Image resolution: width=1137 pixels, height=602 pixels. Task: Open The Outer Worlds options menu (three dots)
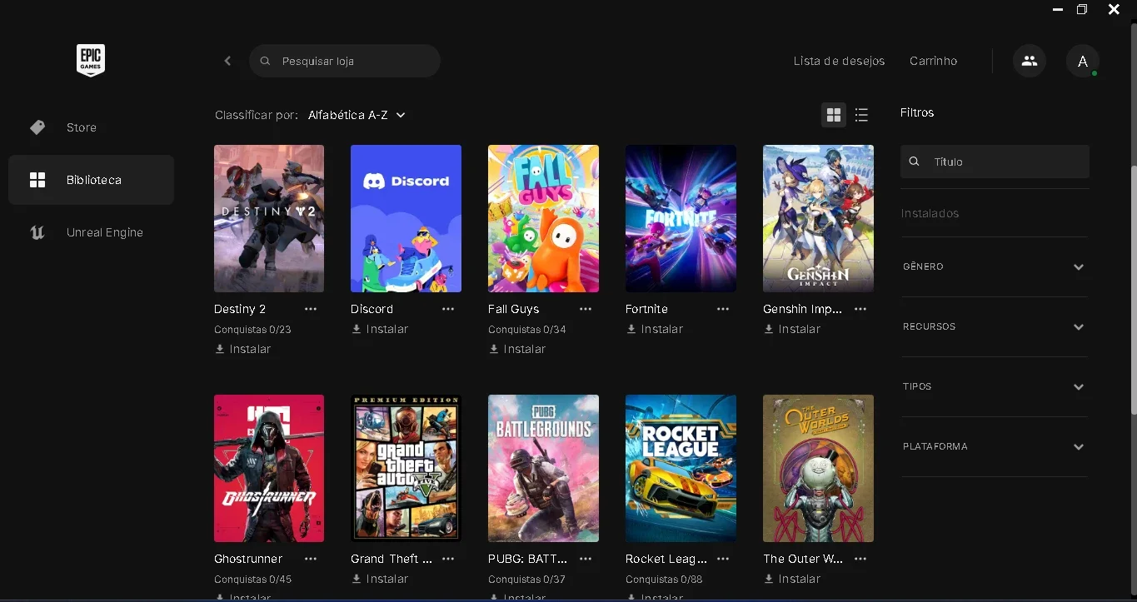860,559
